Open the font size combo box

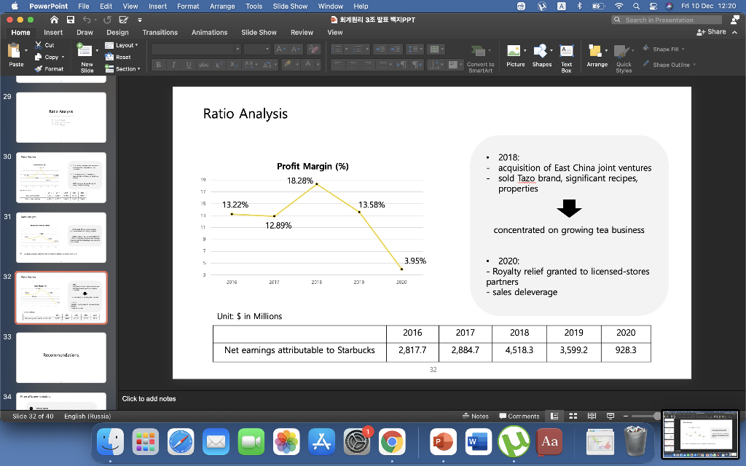257,49
